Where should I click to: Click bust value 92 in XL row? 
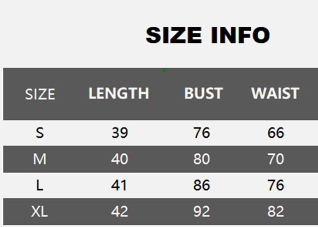[202, 212]
